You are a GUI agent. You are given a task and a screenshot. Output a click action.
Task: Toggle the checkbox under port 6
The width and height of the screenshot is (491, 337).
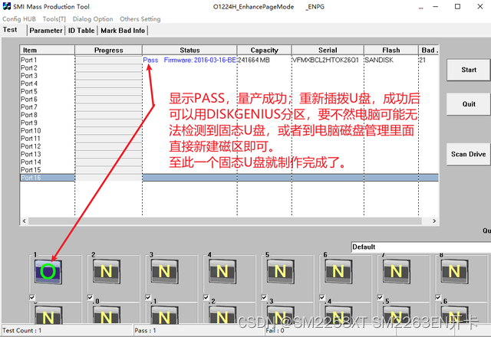(x=322, y=297)
